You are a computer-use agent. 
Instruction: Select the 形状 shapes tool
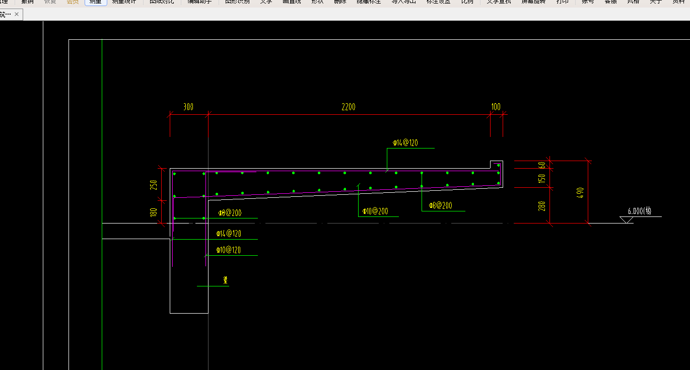(317, 2)
